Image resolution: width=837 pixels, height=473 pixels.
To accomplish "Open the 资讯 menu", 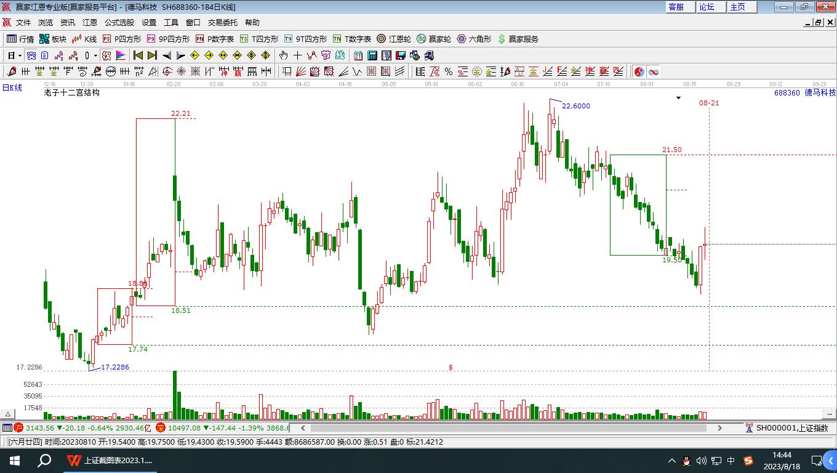I will [x=68, y=23].
